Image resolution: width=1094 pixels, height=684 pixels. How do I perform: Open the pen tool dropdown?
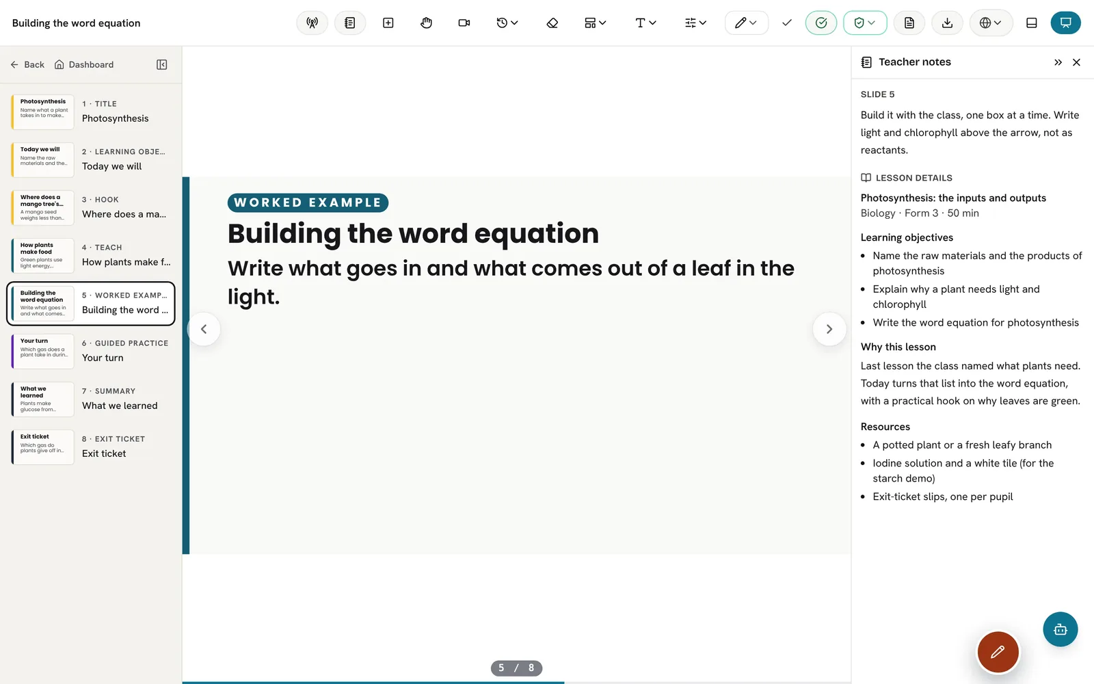click(746, 23)
